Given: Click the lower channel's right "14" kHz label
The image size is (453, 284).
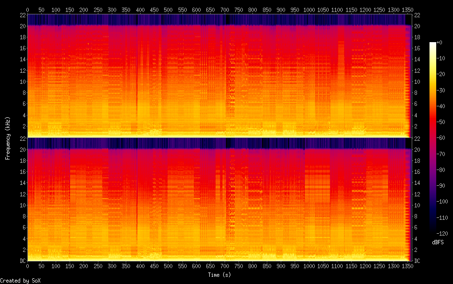Looking at the screenshot, I should click(417, 183).
